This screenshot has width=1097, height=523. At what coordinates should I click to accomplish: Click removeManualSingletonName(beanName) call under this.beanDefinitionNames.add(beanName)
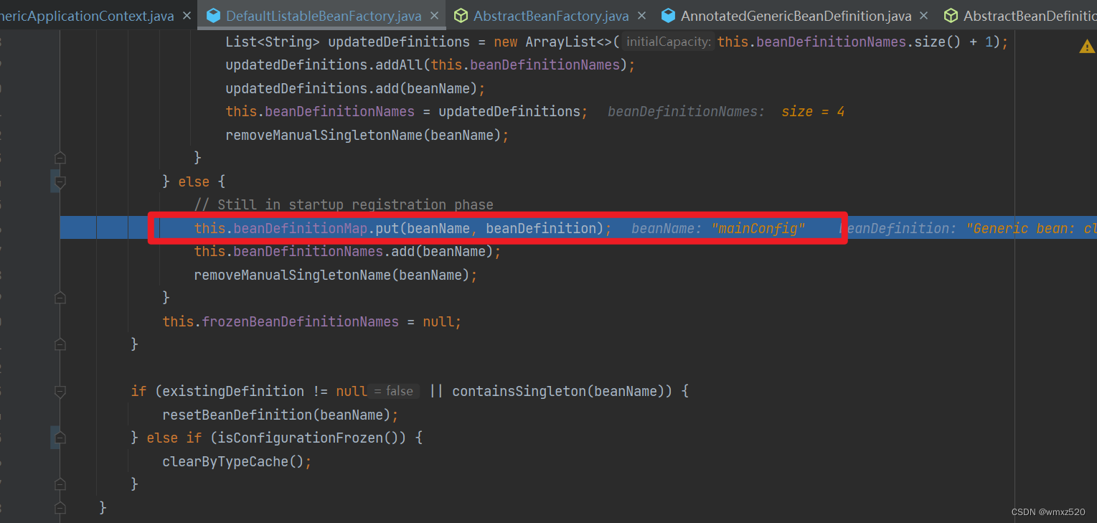[x=335, y=275]
